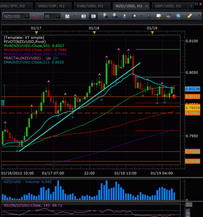
Task: Click the red up-arrow marker on the chart
Action: [x=174, y=96]
